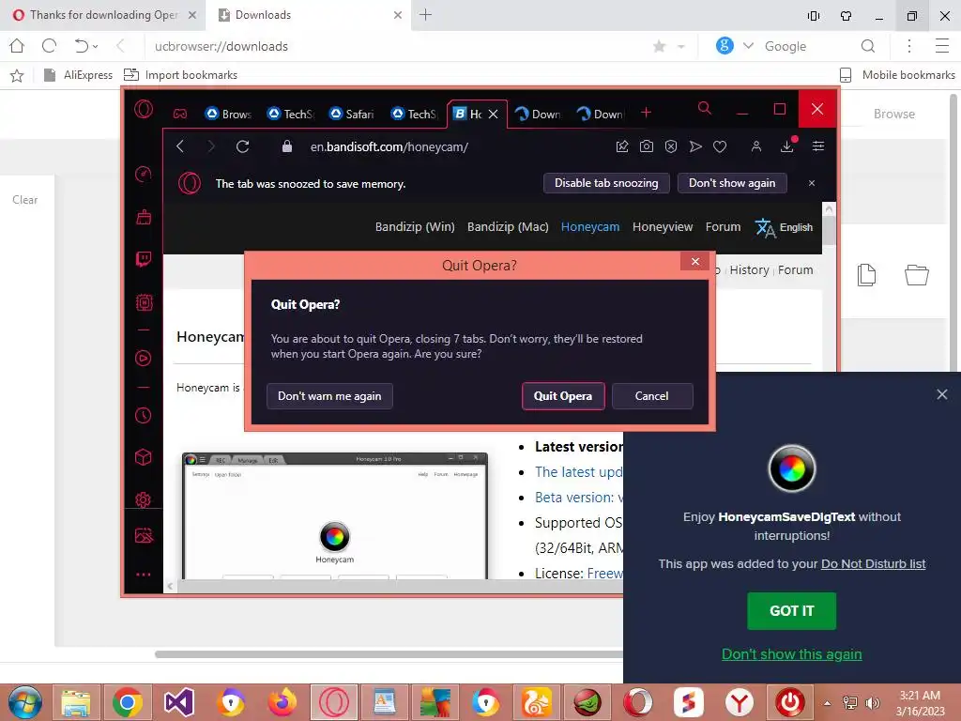This screenshot has height=721, width=961.
Task: Open GX Cleaner sidebar icon
Action: click(144, 217)
